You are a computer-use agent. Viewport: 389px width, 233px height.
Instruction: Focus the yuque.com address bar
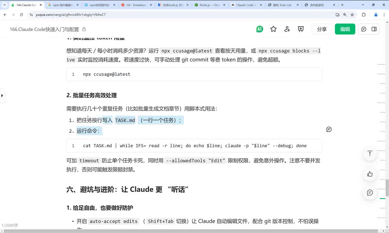pyautogui.click(x=181, y=15)
